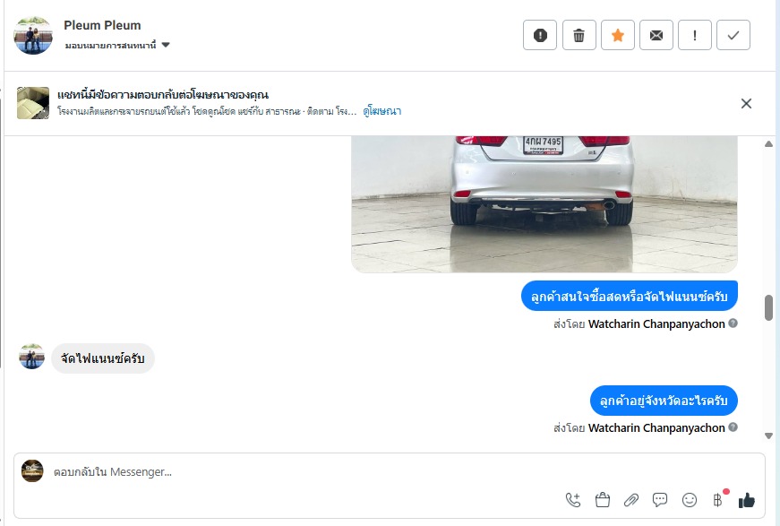
Task: Attach a file with the paperclip icon
Action: 631,500
